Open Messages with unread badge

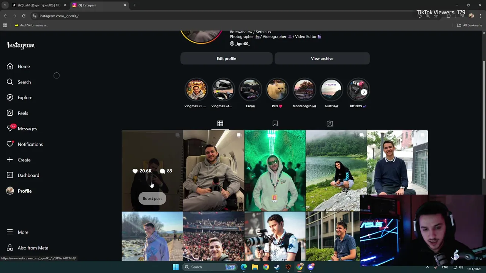tap(22, 129)
